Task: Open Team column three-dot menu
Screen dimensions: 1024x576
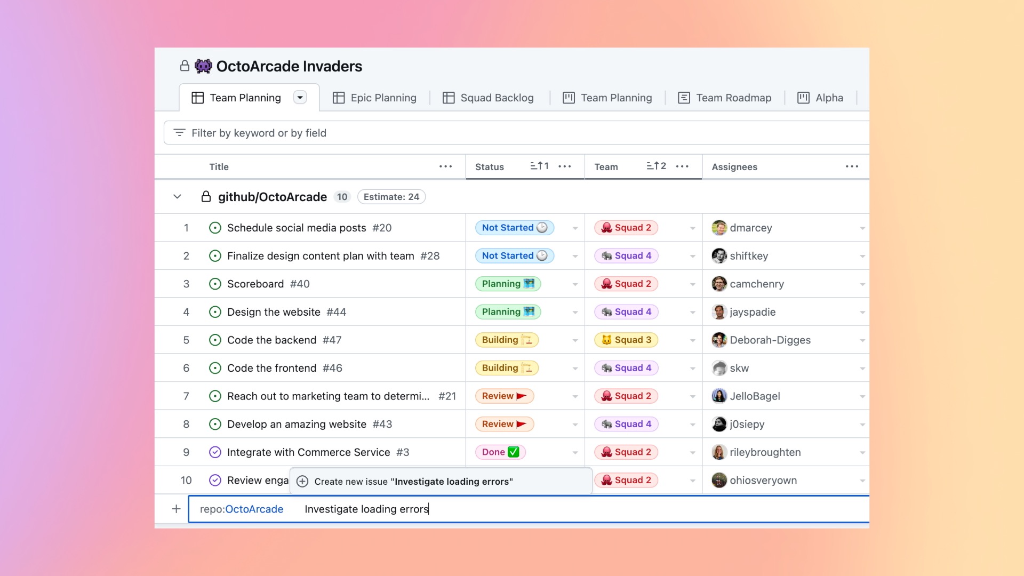Action: [x=682, y=167]
